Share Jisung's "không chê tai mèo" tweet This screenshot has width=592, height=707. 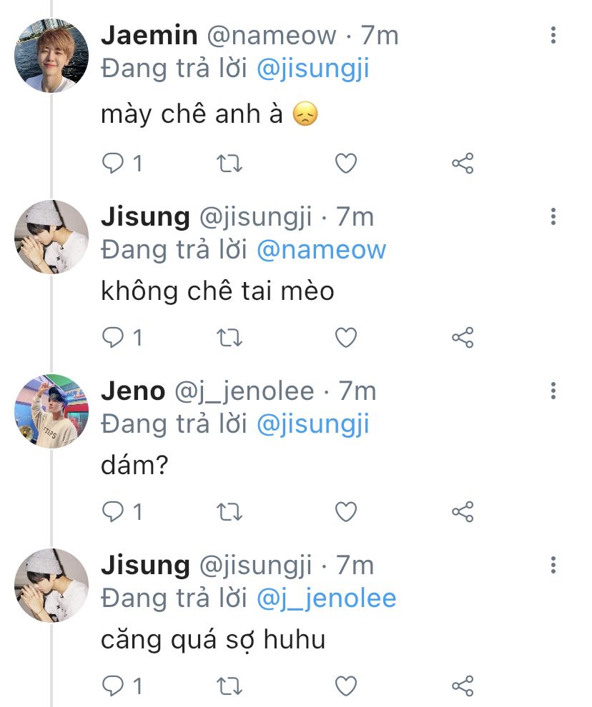pyautogui.click(x=463, y=337)
